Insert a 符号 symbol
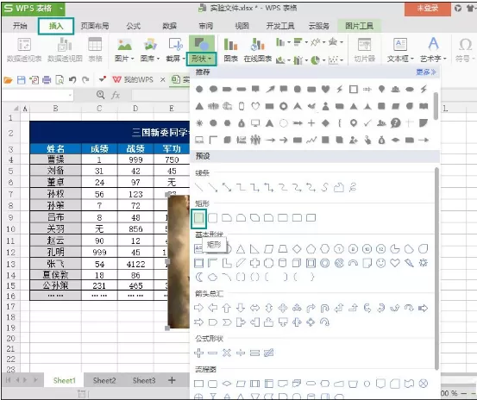The width and height of the screenshot is (477, 400). click(465, 50)
